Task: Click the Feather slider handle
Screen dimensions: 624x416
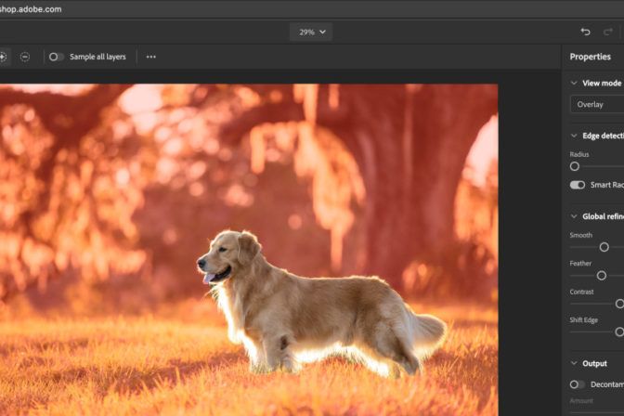Action: tap(601, 275)
